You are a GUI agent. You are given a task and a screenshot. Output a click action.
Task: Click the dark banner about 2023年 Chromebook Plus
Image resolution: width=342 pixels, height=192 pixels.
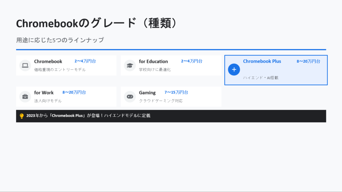pyautogui.click(x=171, y=116)
